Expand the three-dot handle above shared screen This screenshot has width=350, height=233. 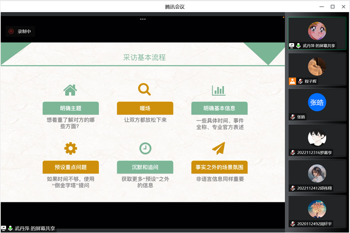click(143, 19)
